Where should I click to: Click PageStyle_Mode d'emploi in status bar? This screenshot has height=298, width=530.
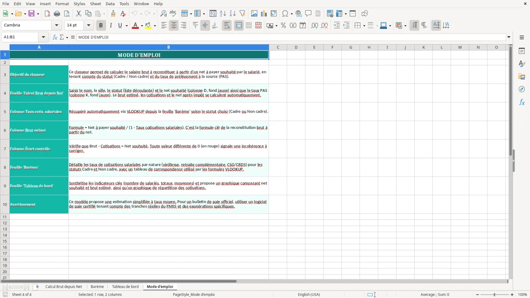coord(194,294)
